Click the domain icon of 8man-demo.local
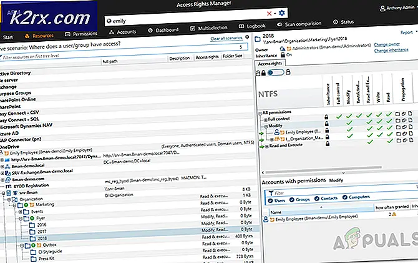This screenshot has width=418, height=263. (7, 166)
